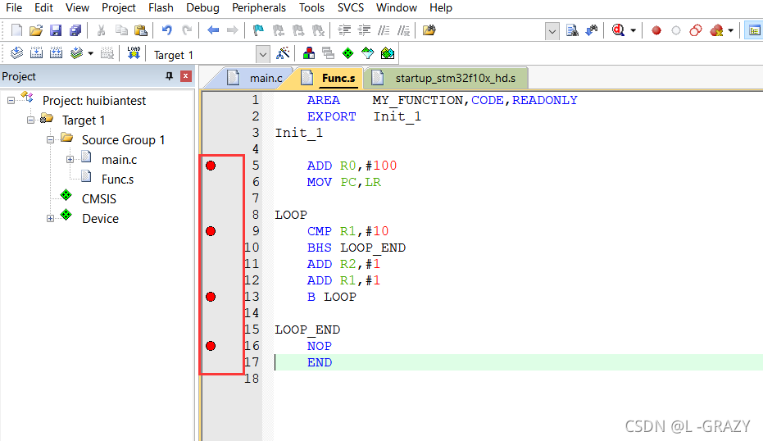This screenshot has width=763, height=441.
Task: Toggle the breakpoint on line 5
Action: point(211,166)
